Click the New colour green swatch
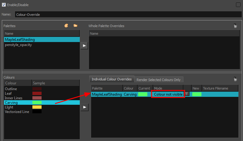243x141 pixels. pyautogui.click(x=197, y=94)
